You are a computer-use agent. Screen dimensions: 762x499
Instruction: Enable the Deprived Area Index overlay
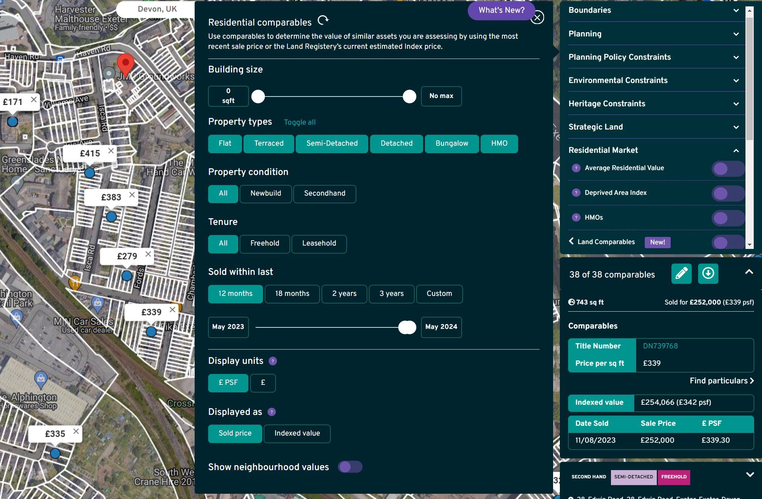(x=727, y=193)
